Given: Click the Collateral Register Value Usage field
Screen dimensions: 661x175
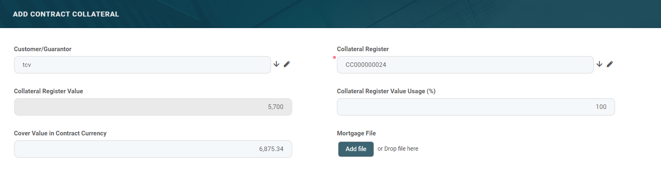Looking at the screenshot, I should 476,107.
